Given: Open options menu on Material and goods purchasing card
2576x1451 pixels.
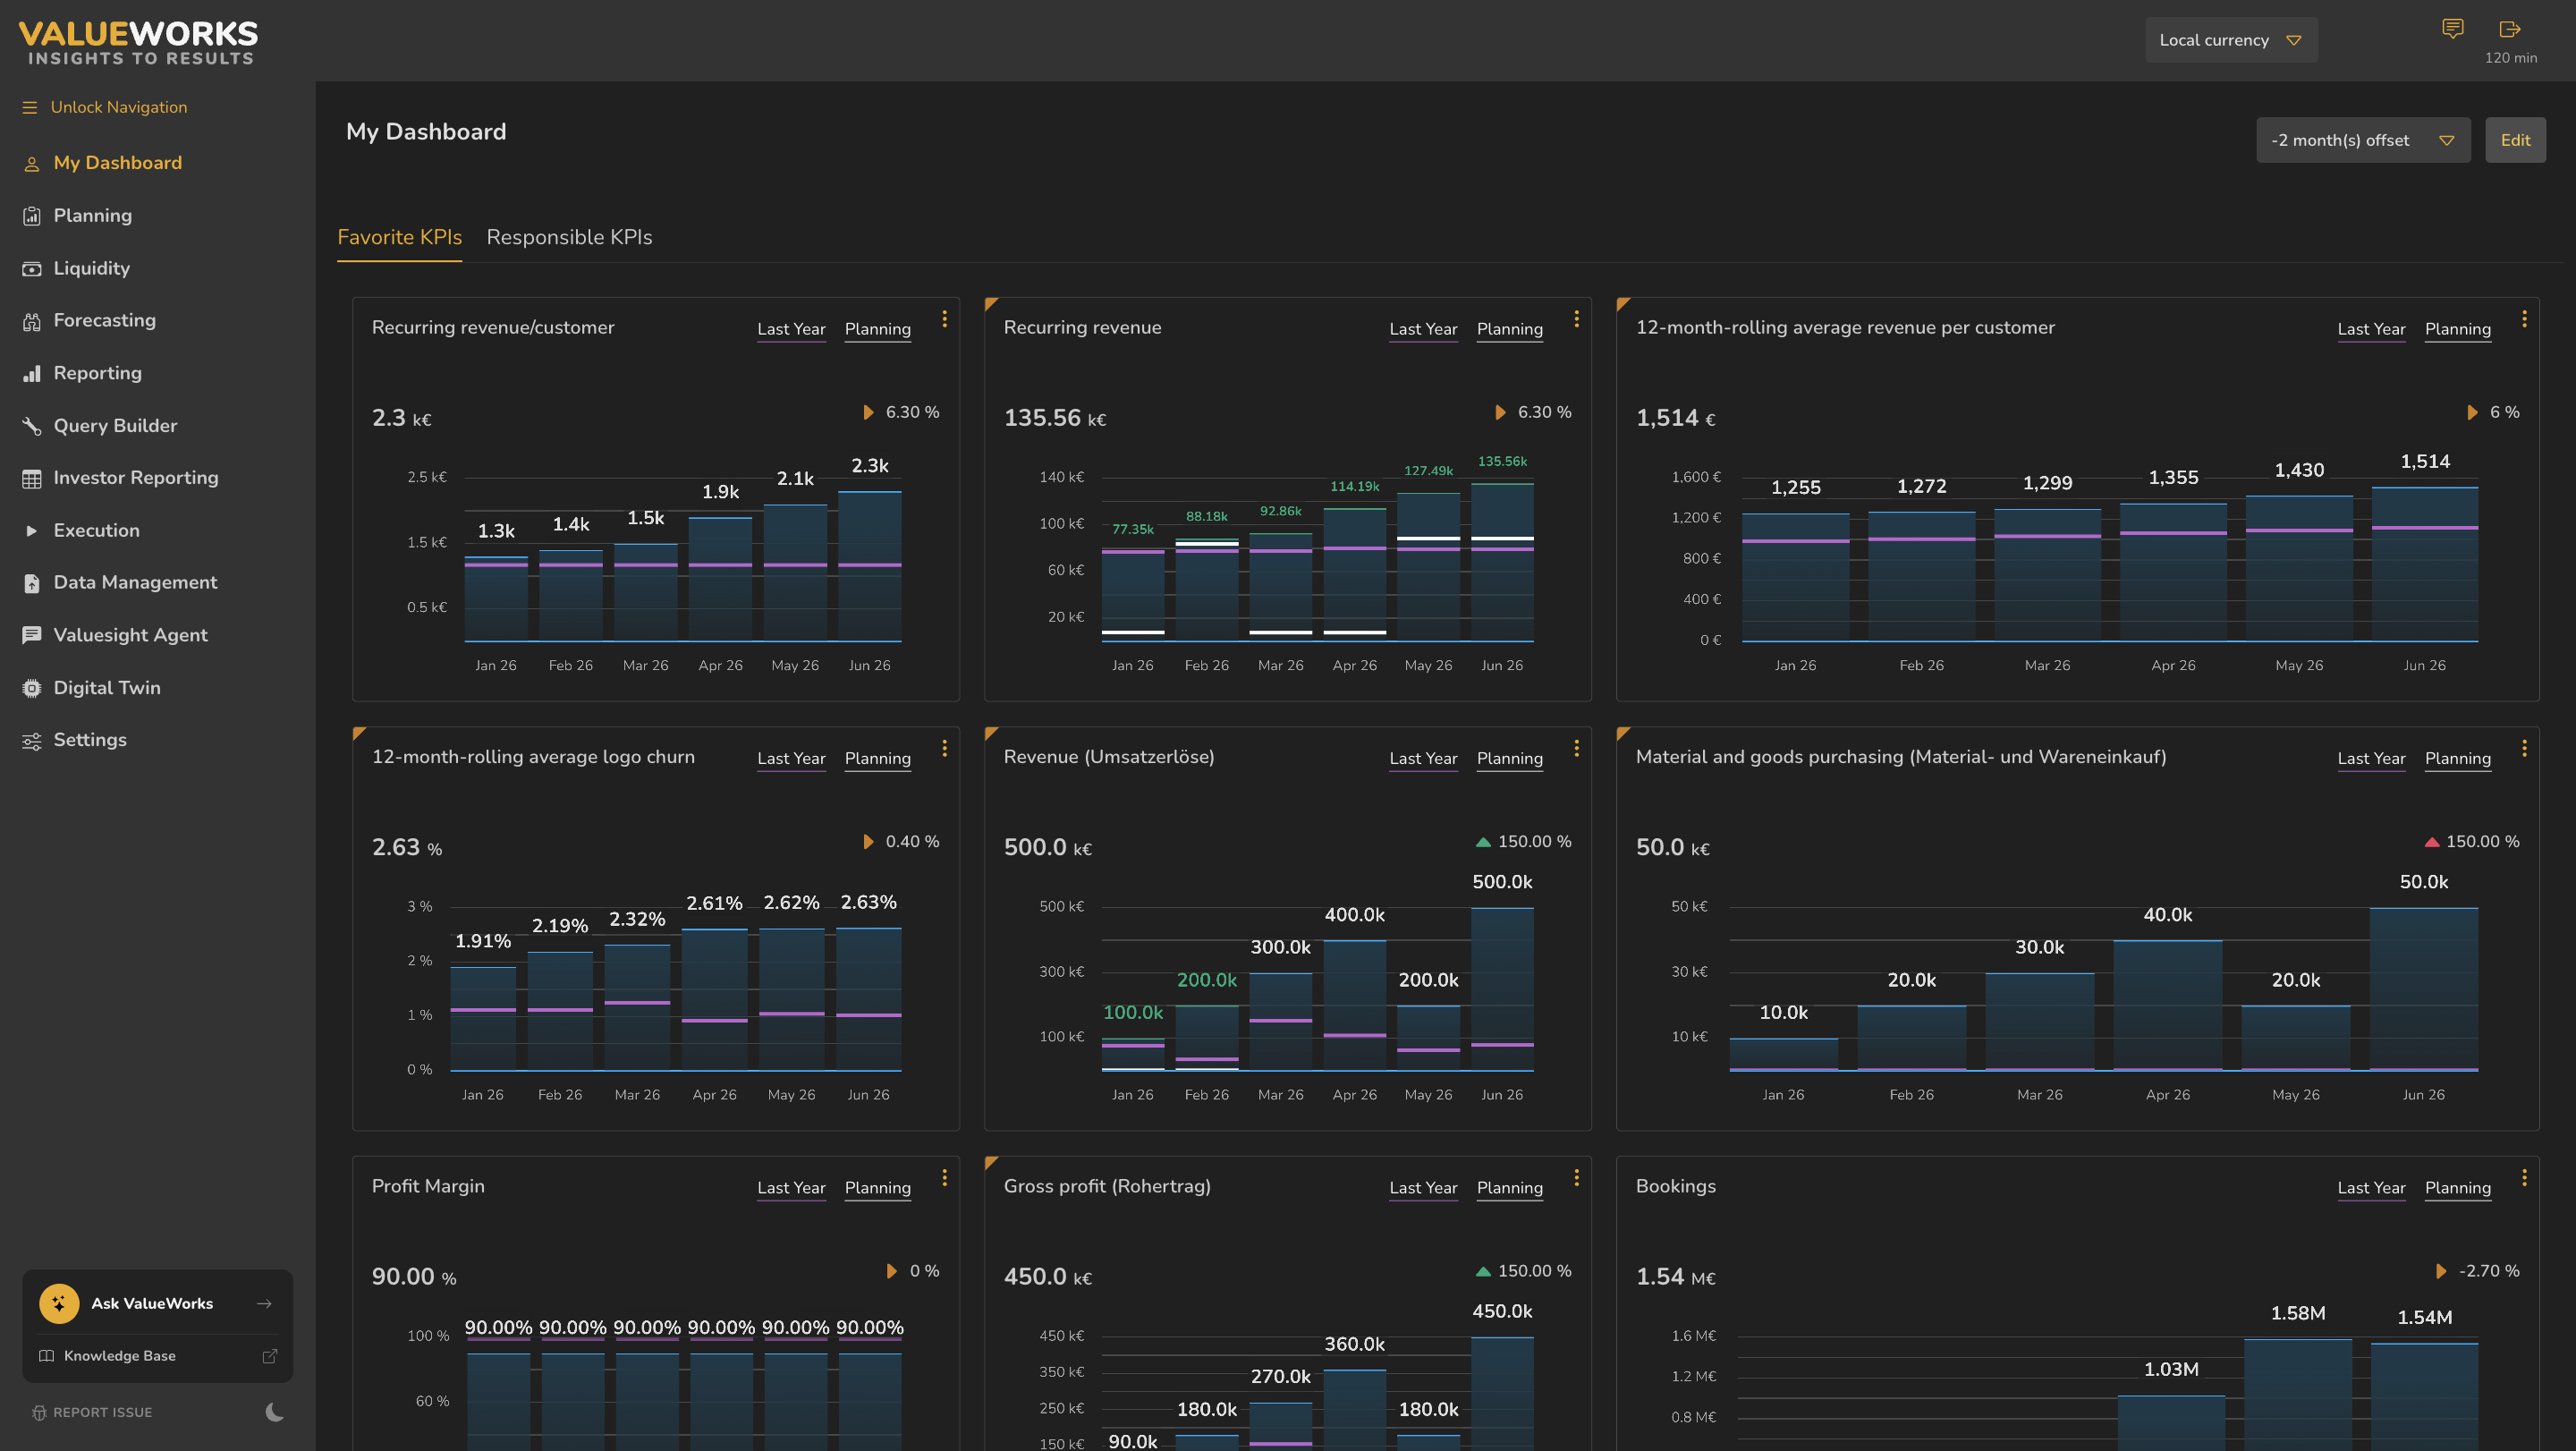Looking at the screenshot, I should (2524, 748).
